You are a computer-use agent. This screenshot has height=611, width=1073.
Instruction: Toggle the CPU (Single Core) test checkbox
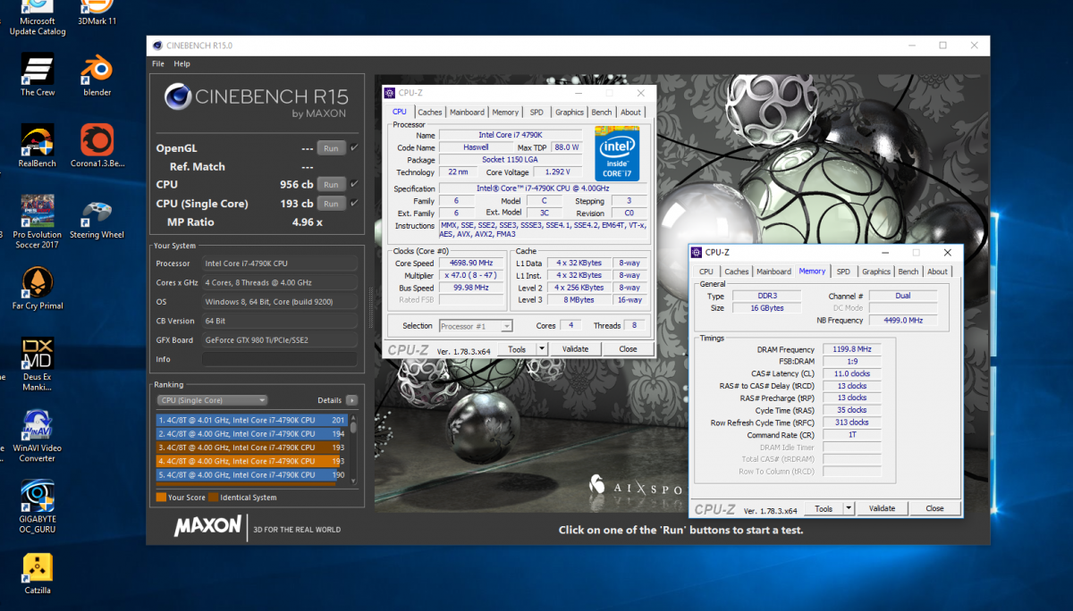pos(354,203)
